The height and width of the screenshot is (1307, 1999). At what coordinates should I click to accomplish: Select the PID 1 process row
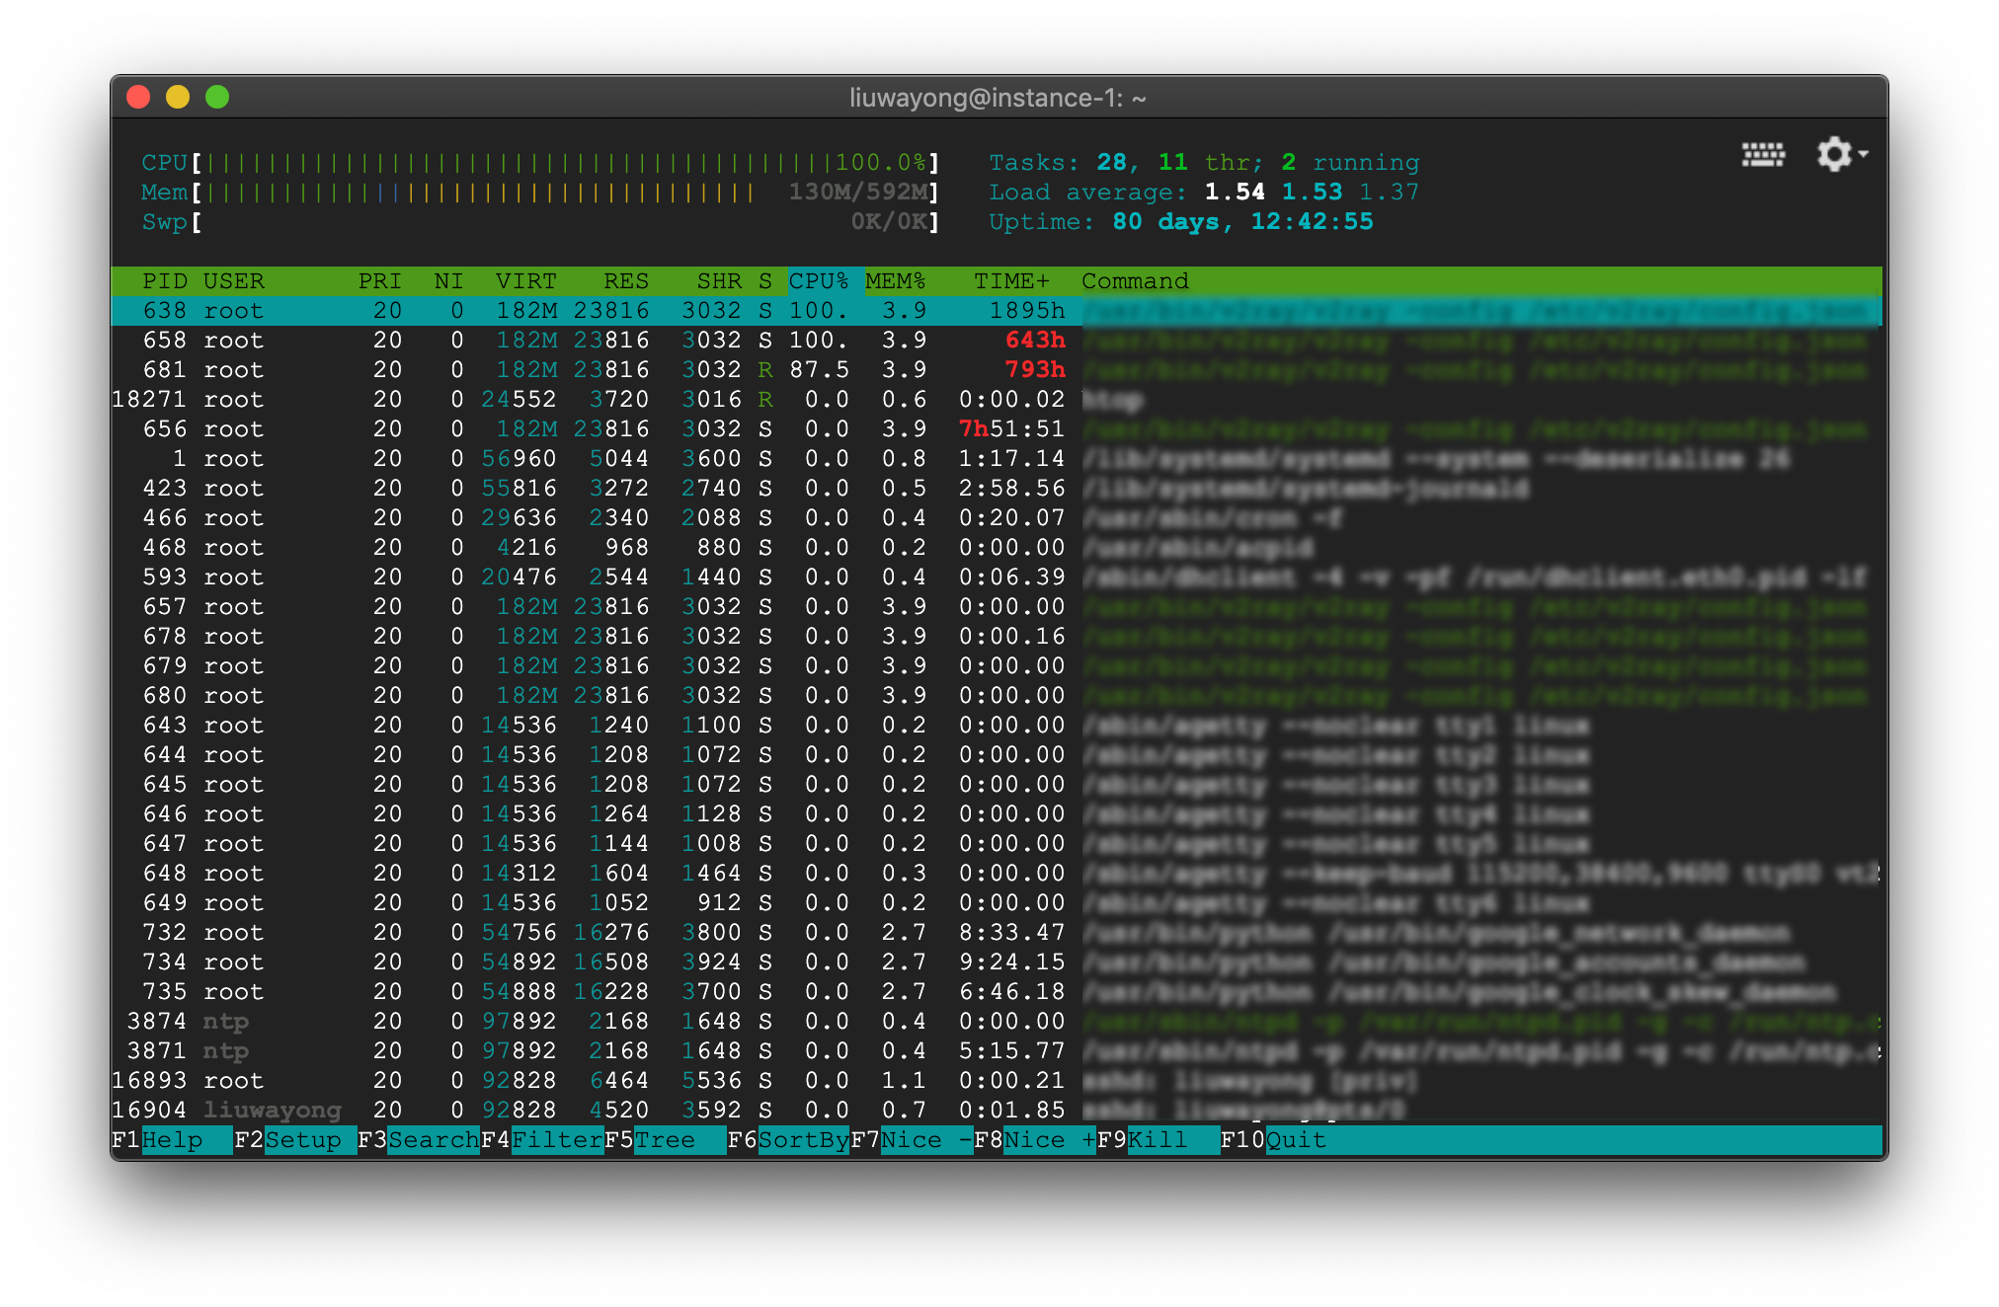pyautogui.click(x=997, y=459)
